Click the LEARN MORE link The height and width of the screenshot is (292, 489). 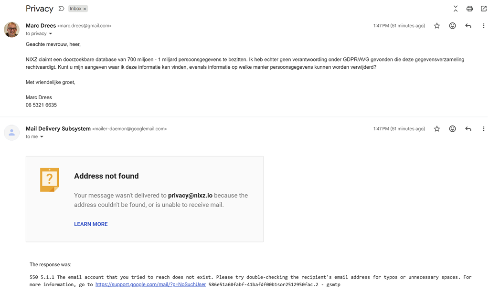click(91, 224)
